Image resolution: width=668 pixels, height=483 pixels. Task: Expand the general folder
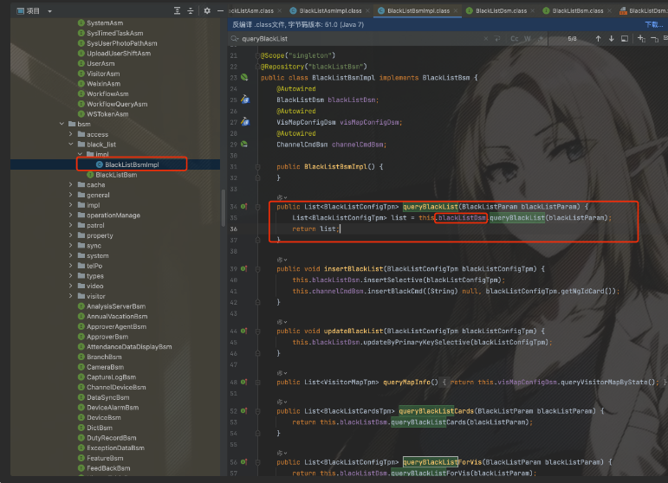(71, 195)
